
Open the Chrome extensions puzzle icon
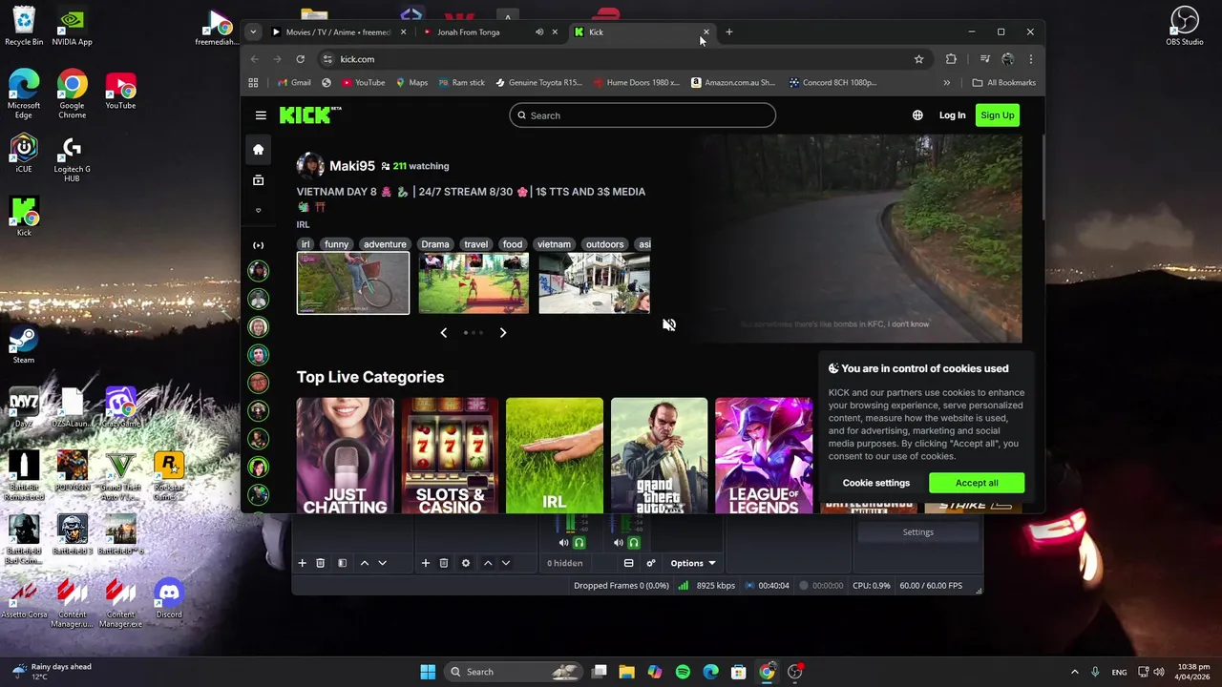(951, 59)
